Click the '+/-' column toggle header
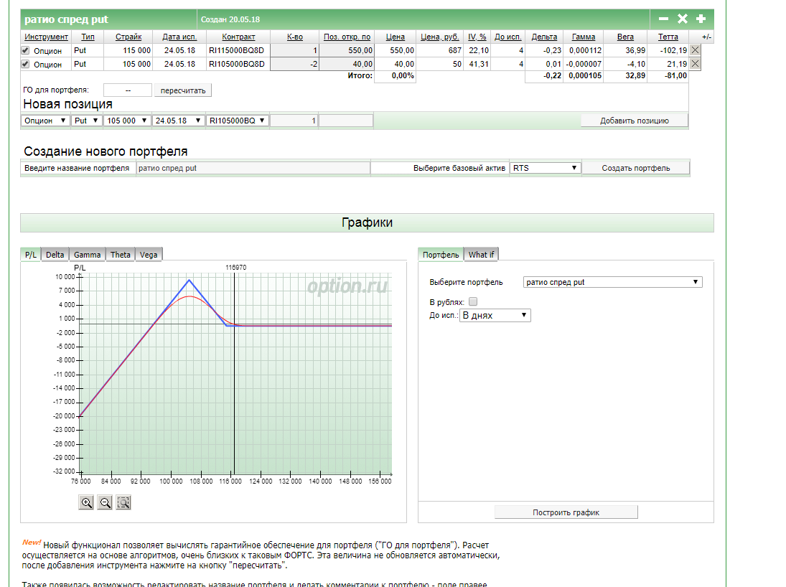786x587 pixels. click(x=706, y=37)
